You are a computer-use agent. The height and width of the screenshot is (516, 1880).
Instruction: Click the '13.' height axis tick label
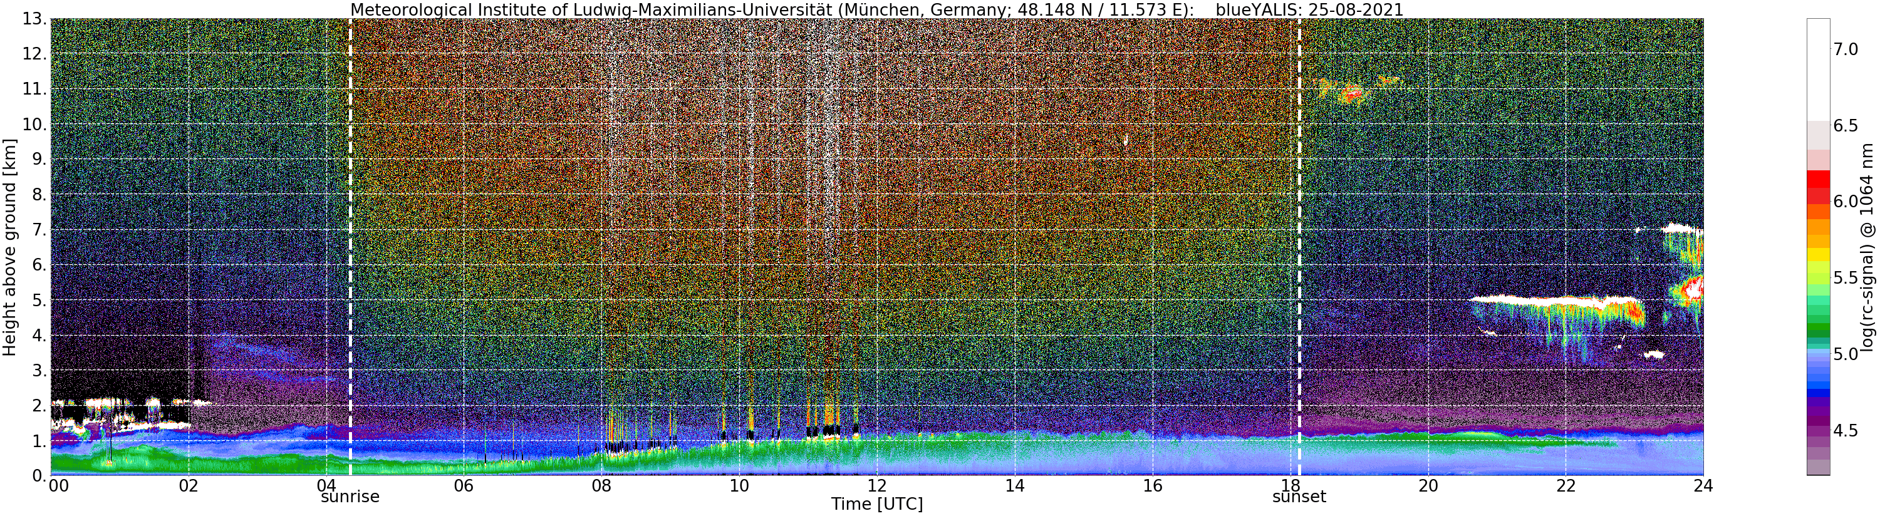[34, 19]
